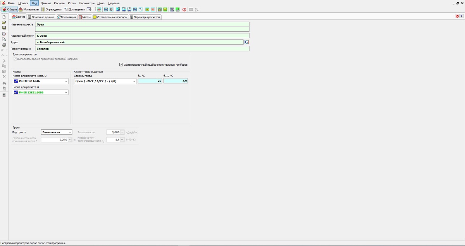Expand the PN-EN 12831:2006 norm dropdown

(66, 93)
